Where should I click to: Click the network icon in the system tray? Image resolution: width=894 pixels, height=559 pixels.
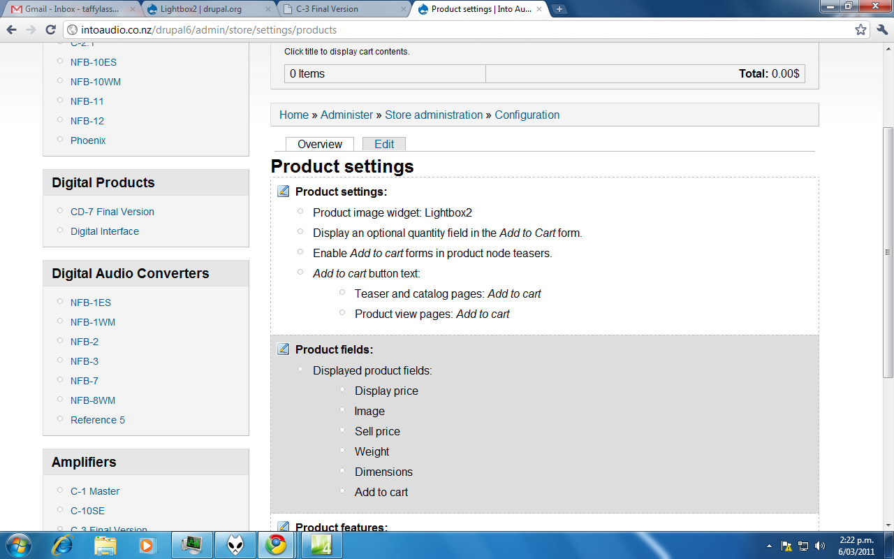point(803,546)
